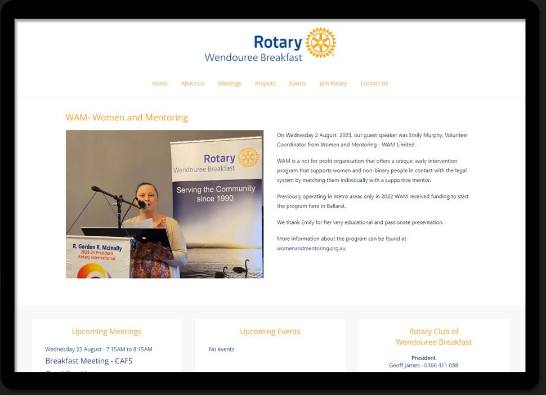
Task: Open the About Us menu item
Action: [193, 83]
